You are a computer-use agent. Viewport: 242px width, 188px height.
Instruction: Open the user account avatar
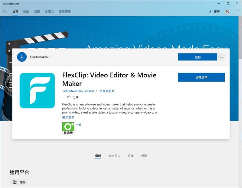point(227,11)
